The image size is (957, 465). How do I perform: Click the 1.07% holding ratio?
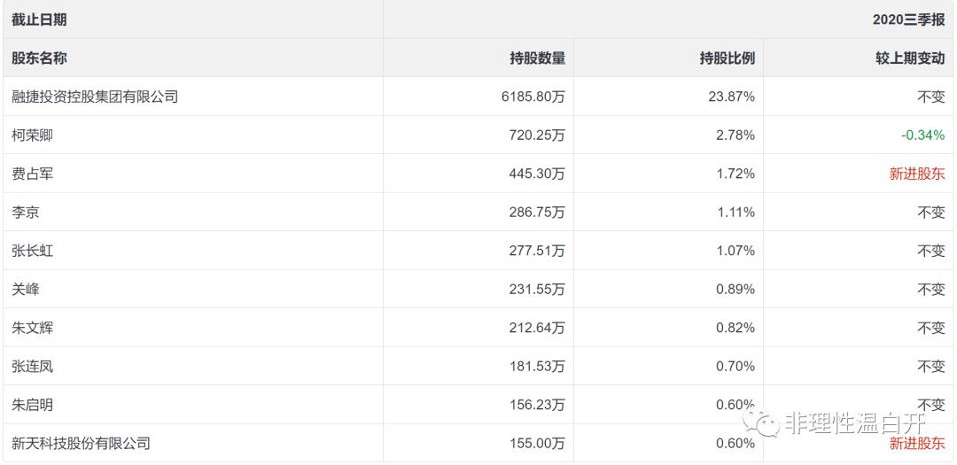click(x=735, y=251)
